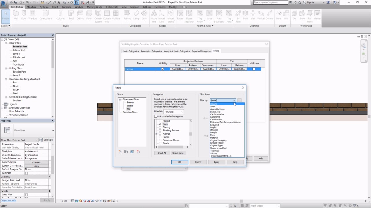Open the Room & Area panel dropdown
This screenshot has height=208, width=371.
point(205,26)
